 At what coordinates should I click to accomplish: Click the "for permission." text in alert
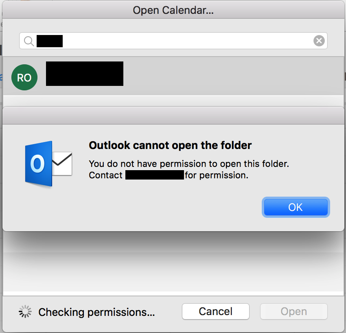click(x=217, y=175)
